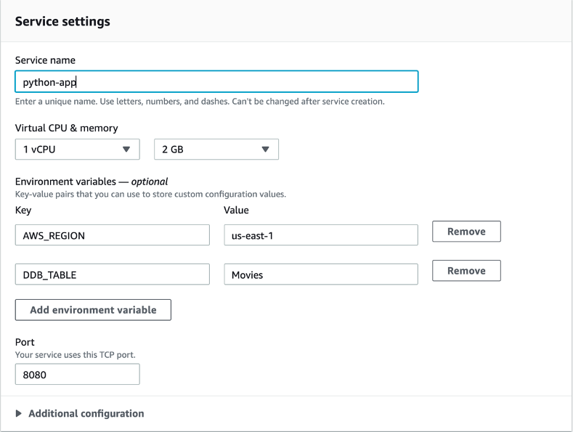This screenshot has width=573, height=432.
Task: Click the Port label text
Action: [25, 342]
